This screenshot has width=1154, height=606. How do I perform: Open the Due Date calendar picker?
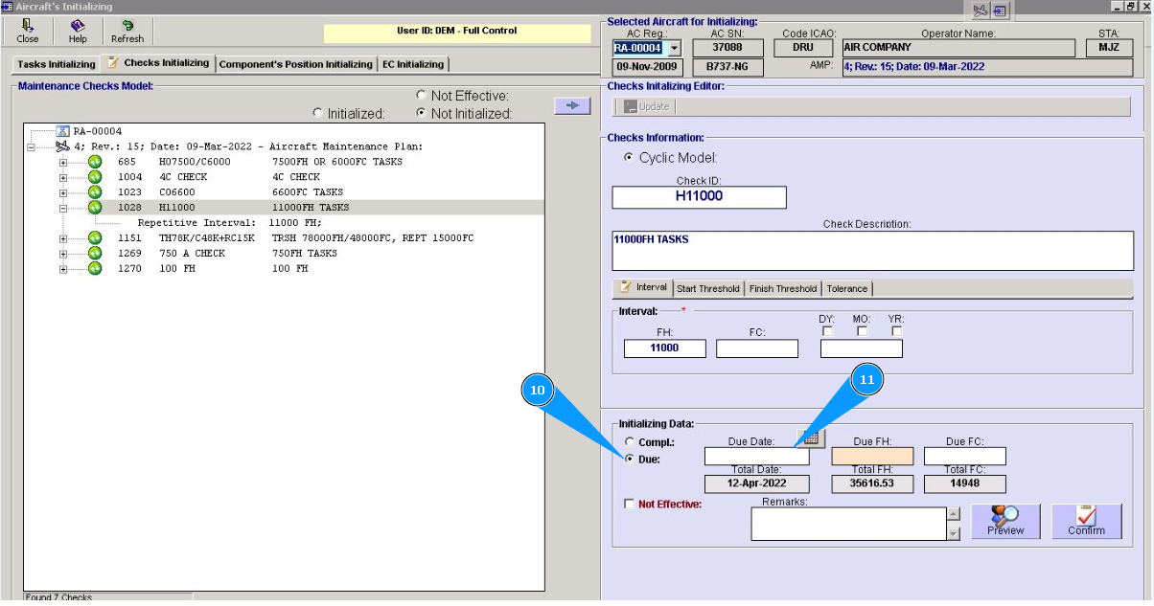(x=811, y=438)
